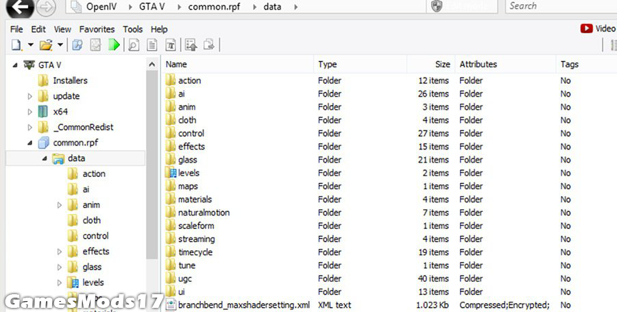Image resolution: width=617 pixels, height=312 pixels.
Task: Click the green play arrow toolbar icon
Action: [x=114, y=45]
